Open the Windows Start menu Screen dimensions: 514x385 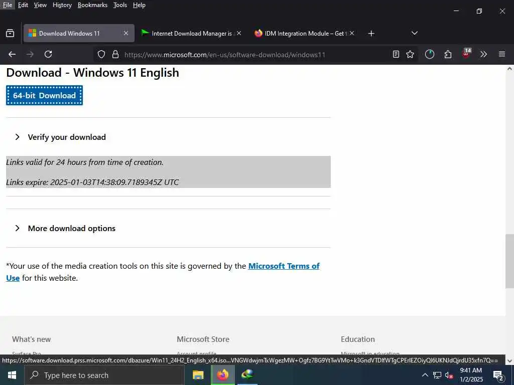click(x=12, y=375)
